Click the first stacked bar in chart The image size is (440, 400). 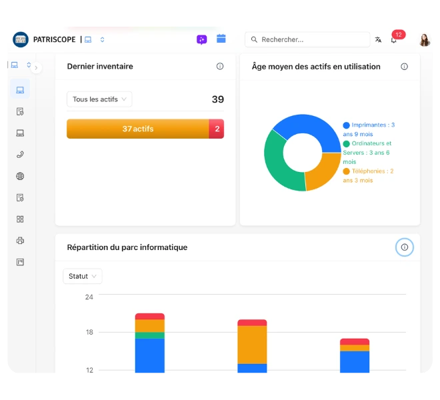150,343
